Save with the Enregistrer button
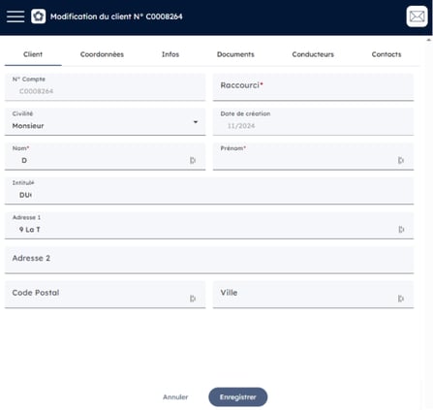This screenshot has height=410, width=433. tap(238, 397)
